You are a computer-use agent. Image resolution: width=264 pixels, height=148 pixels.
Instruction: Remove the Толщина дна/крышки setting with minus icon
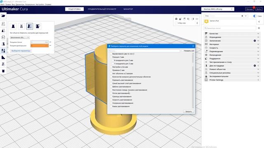point(50,46)
